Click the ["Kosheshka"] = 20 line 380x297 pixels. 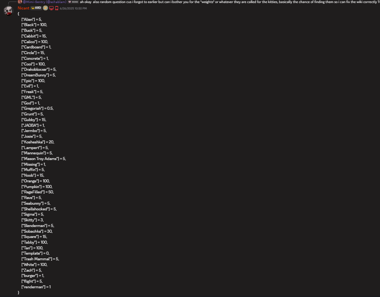click(38, 142)
